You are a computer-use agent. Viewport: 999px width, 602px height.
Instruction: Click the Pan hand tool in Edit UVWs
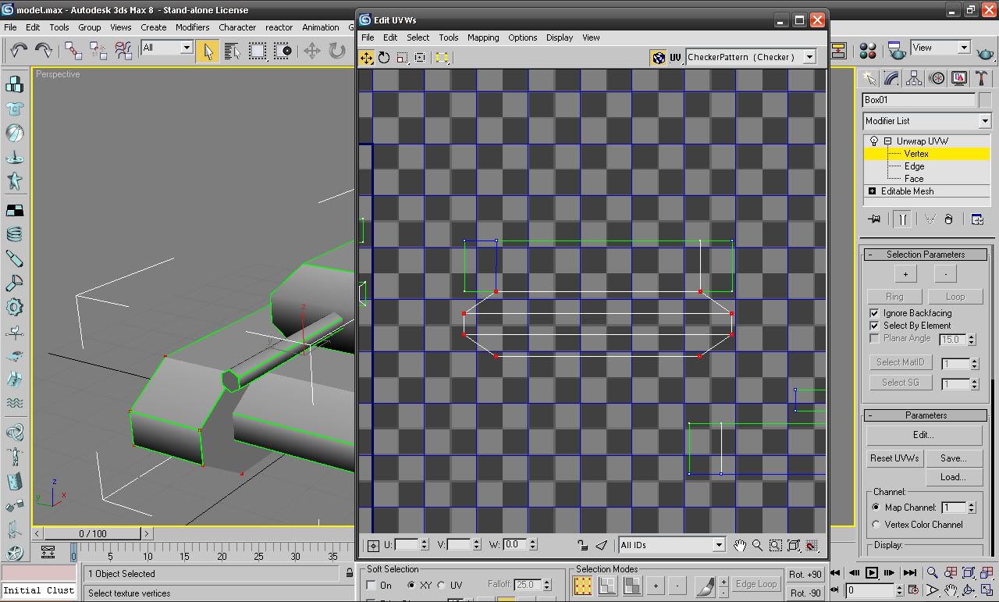[739, 545]
